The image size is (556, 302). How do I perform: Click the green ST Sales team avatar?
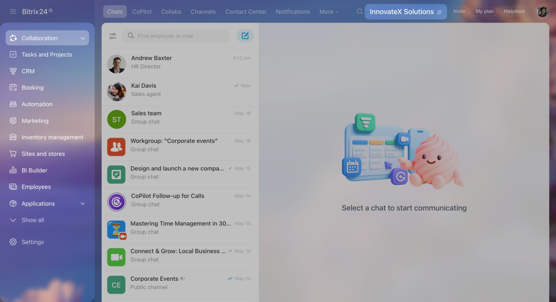point(116,119)
